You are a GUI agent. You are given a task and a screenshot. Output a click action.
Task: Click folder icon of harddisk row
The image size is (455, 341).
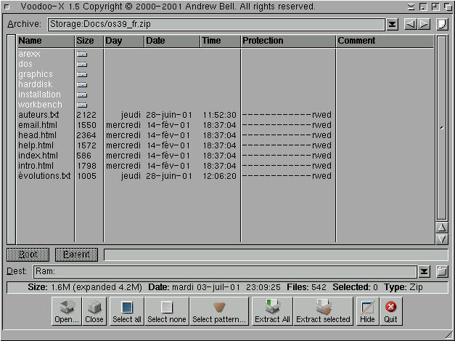(x=82, y=84)
